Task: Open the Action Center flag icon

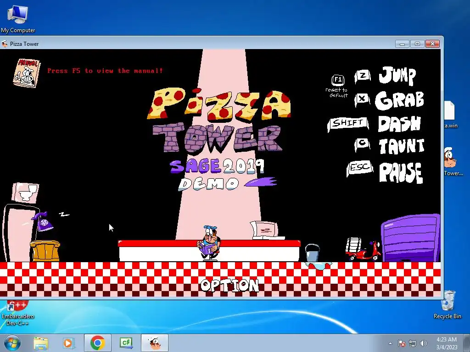Action: click(x=402, y=343)
